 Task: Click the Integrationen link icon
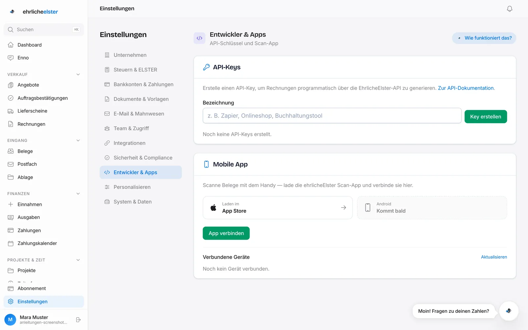[107, 143]
